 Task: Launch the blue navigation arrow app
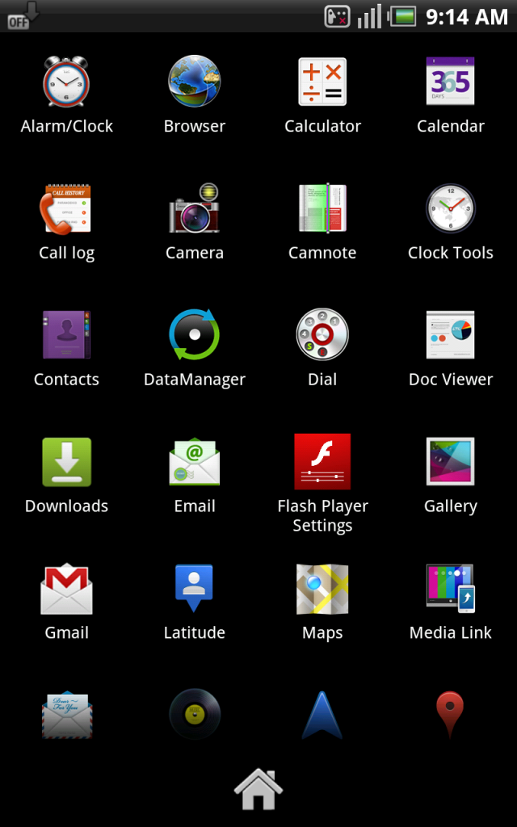[x=322, y=716]
